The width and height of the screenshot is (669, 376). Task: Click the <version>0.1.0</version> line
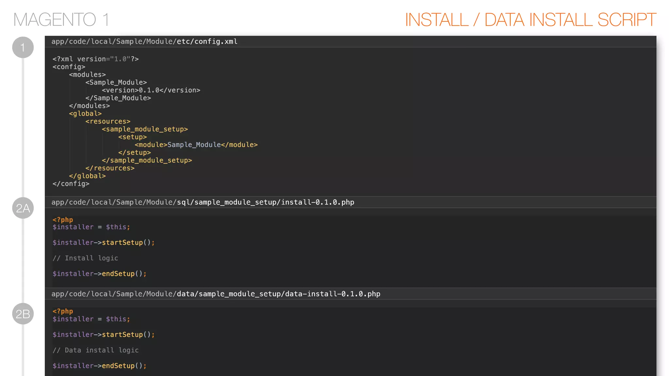151,90
